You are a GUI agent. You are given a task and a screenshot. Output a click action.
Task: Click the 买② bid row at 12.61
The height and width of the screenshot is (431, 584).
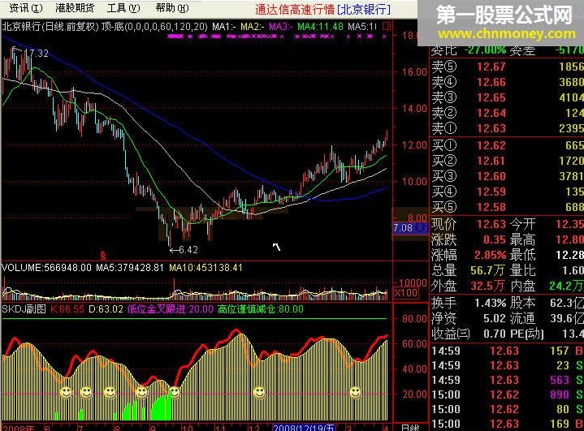508,161
